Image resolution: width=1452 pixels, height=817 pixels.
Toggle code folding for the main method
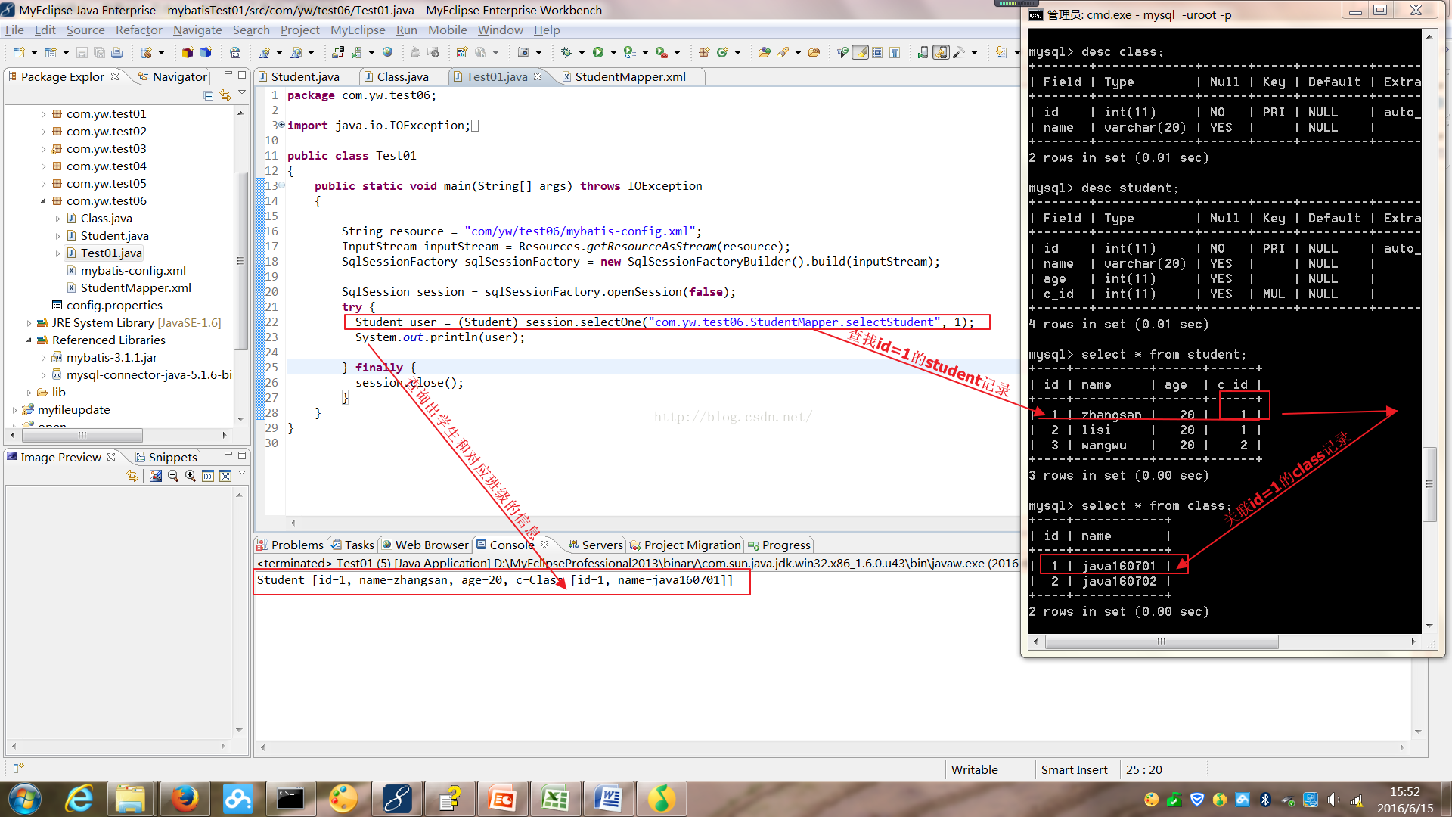(281, 185)
